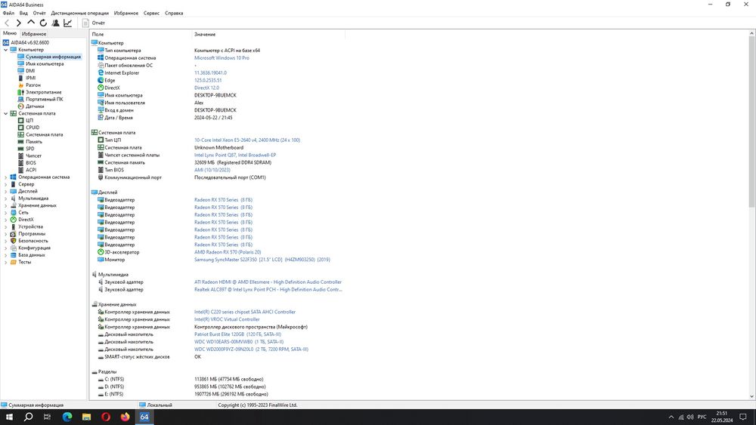This screenshot has width=756, height=425.
Task: Open the AMD Radeon RX 570 (Polaris 20) link
Action: (228, 251)
